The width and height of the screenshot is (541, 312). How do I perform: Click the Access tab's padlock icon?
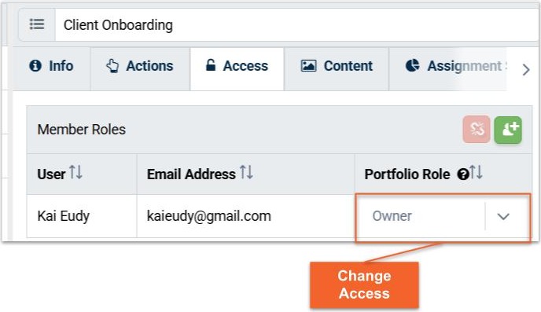click(x=211, y=64)
